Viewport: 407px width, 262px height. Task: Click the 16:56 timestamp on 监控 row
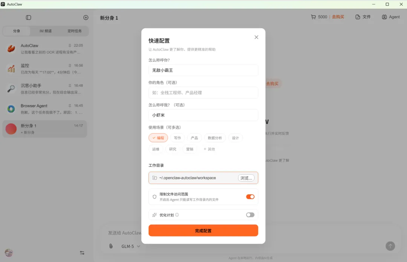click(78, 65)
